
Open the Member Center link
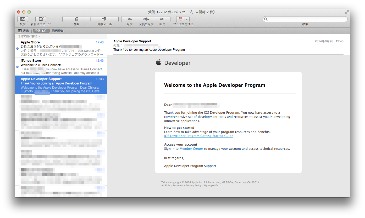(x=191, y=149)
